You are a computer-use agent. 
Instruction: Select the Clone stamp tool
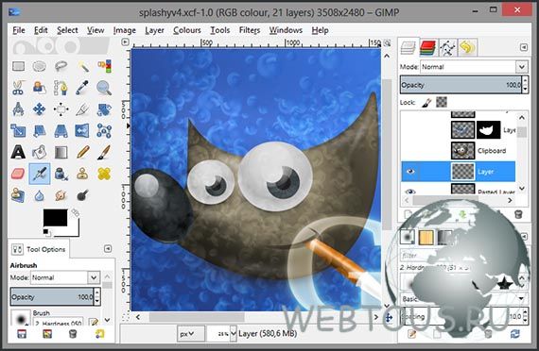pyautogui.click(x=82, y=174)
